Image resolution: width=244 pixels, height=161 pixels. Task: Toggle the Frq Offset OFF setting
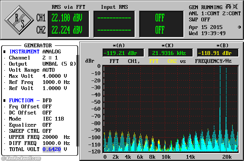click(x=47, y=106)
